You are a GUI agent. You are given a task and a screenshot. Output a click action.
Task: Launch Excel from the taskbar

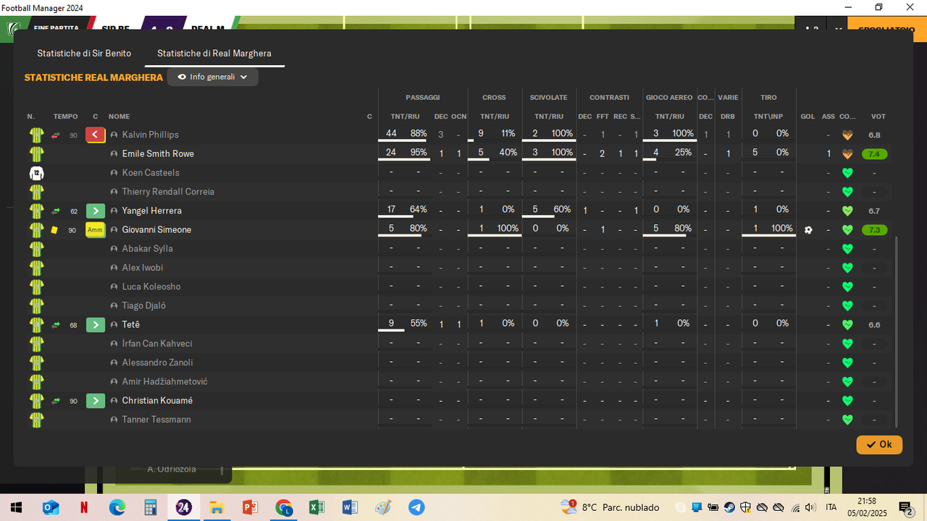(x=316, y=507)
